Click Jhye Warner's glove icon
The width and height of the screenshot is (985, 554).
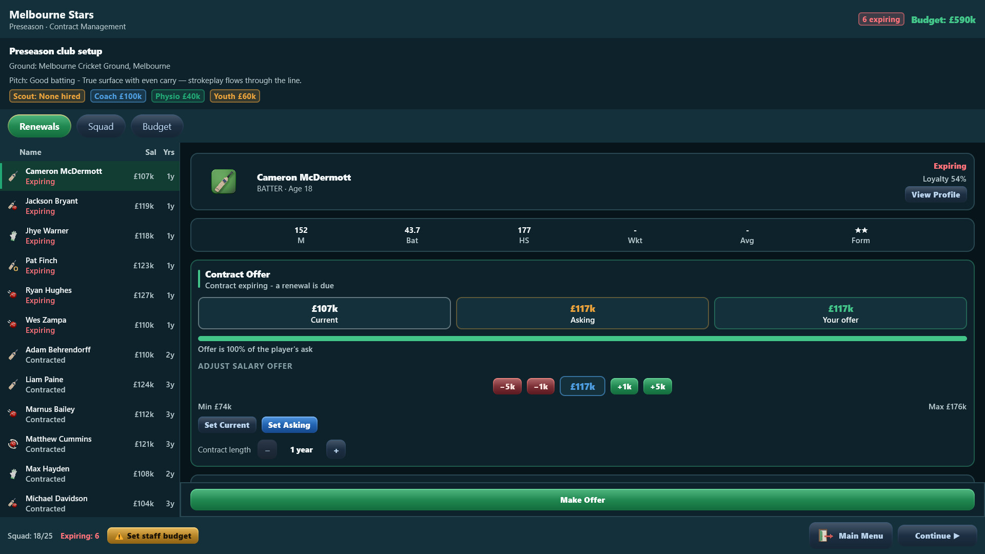click(13, 236)
